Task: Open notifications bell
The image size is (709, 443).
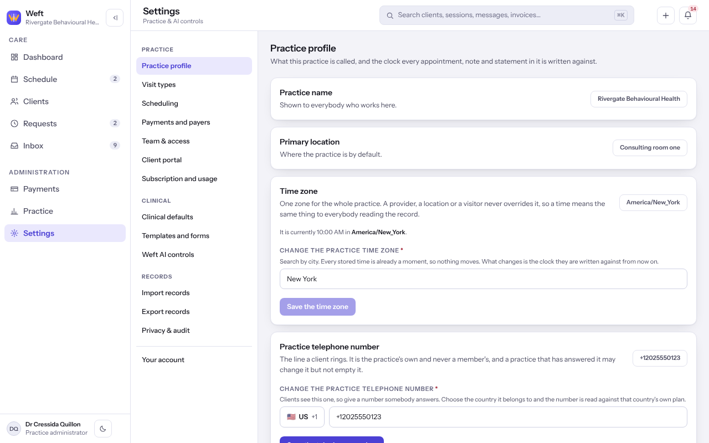Action: 688,16
